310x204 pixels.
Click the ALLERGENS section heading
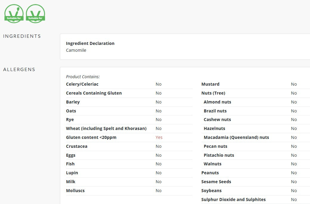19,70
